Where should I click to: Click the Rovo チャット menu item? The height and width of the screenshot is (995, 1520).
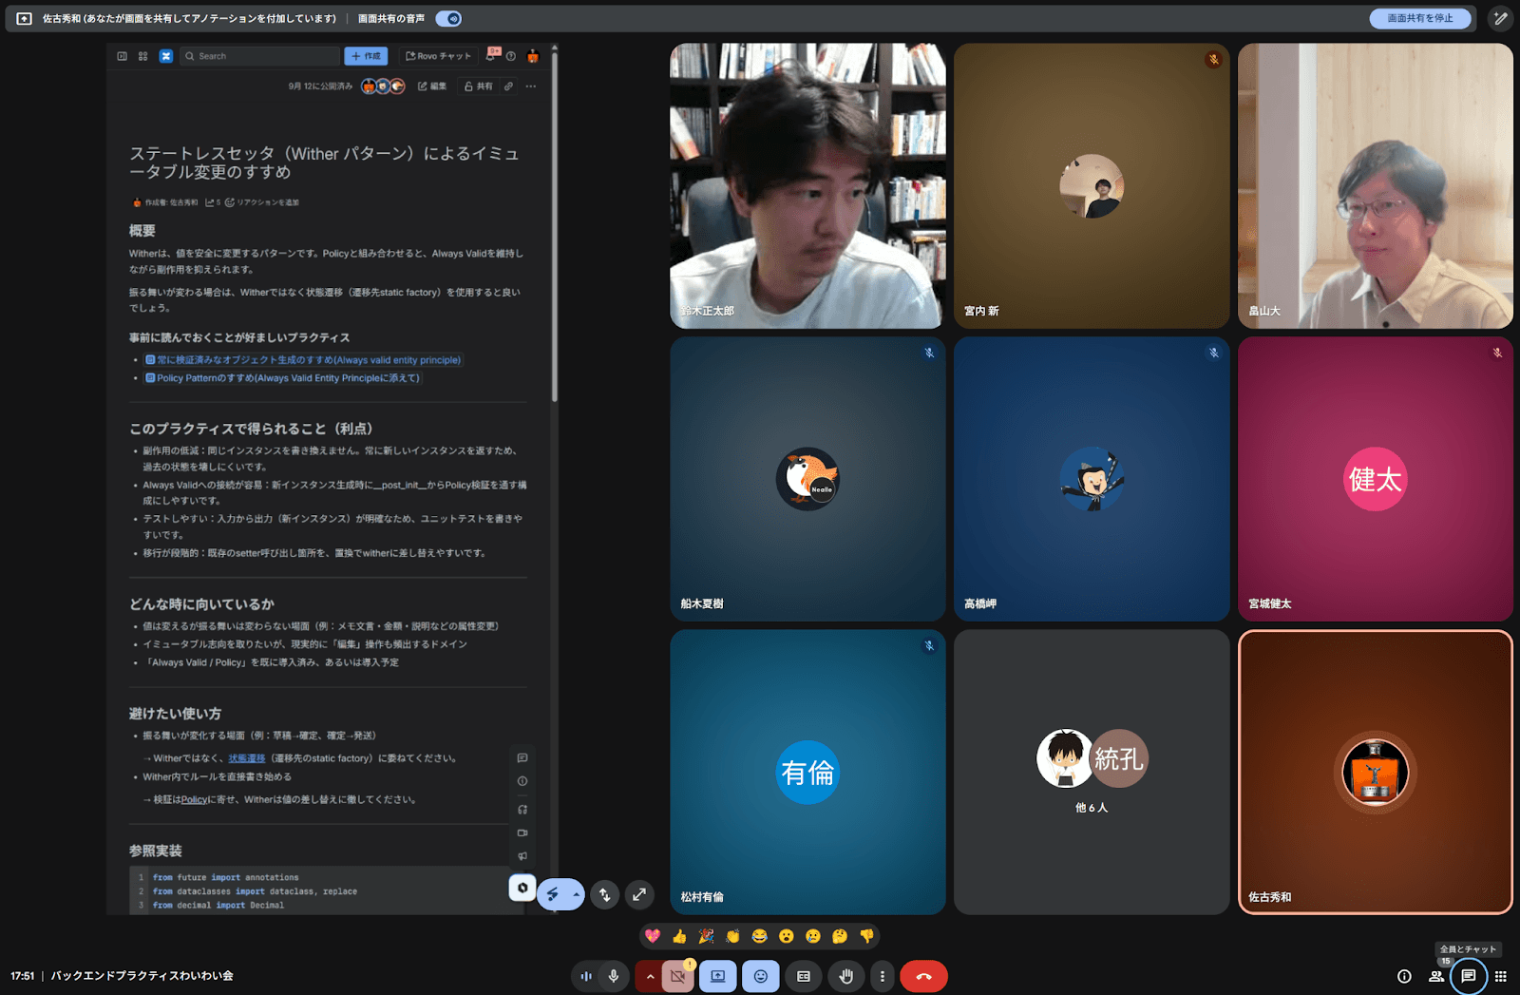point(438,56)
